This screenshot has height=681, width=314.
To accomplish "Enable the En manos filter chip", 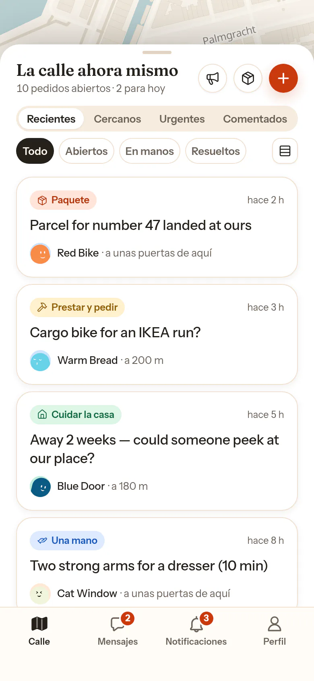I will pos(150,151).
